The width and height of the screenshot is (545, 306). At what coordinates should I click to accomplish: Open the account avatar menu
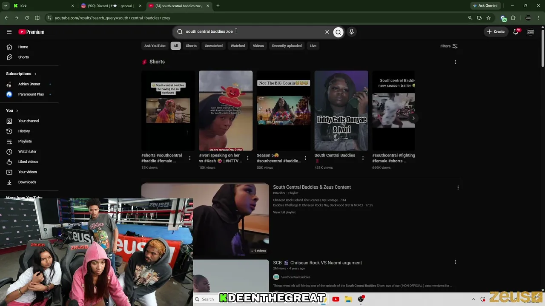click(x=531, y=32)
